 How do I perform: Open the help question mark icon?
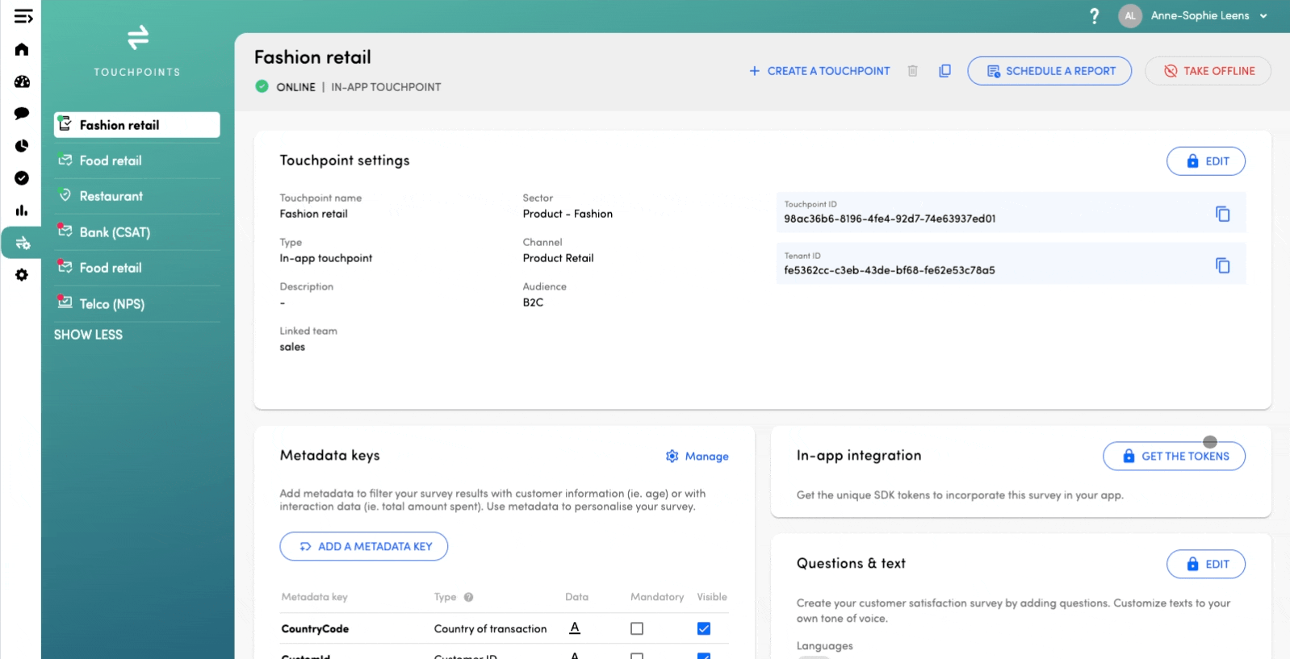point(1094,16)
